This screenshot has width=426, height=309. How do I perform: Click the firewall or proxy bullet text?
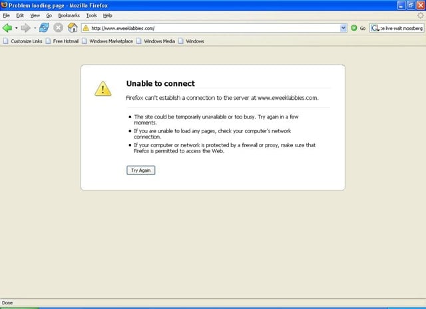click(225, 148)
